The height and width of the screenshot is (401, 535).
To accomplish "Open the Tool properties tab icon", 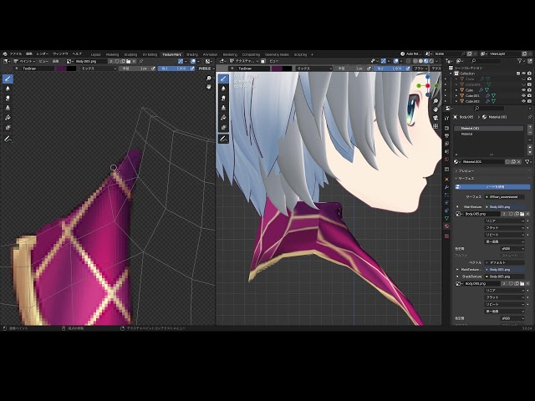I will [x=447, y=119].
